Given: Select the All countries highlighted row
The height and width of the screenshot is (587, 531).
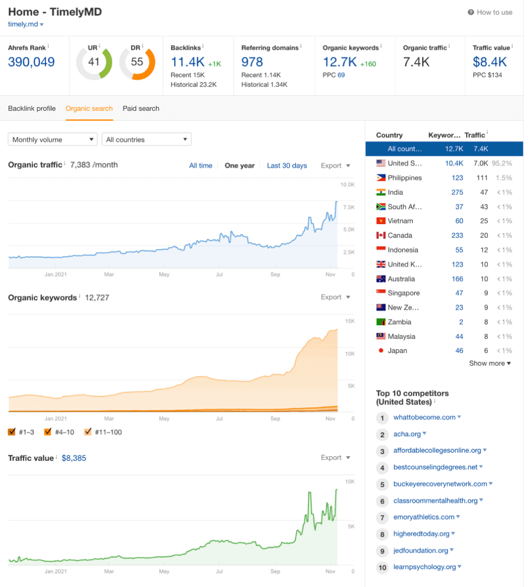Looking at the screenshot, I should [444, 149].
